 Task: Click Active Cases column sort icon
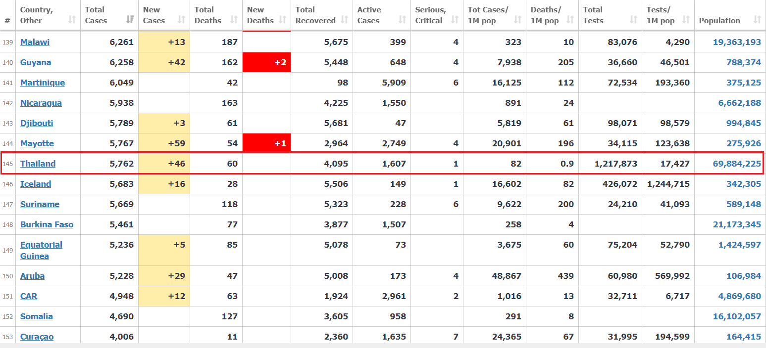[402, 20]
